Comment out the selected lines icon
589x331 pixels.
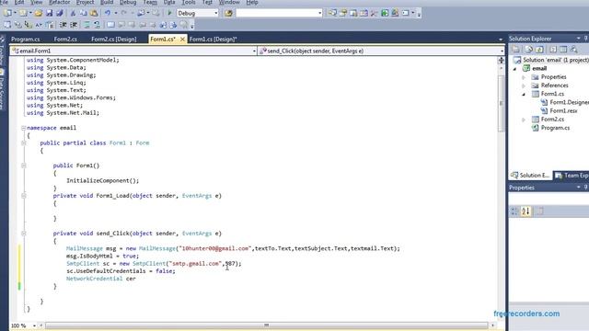[87, 25]
